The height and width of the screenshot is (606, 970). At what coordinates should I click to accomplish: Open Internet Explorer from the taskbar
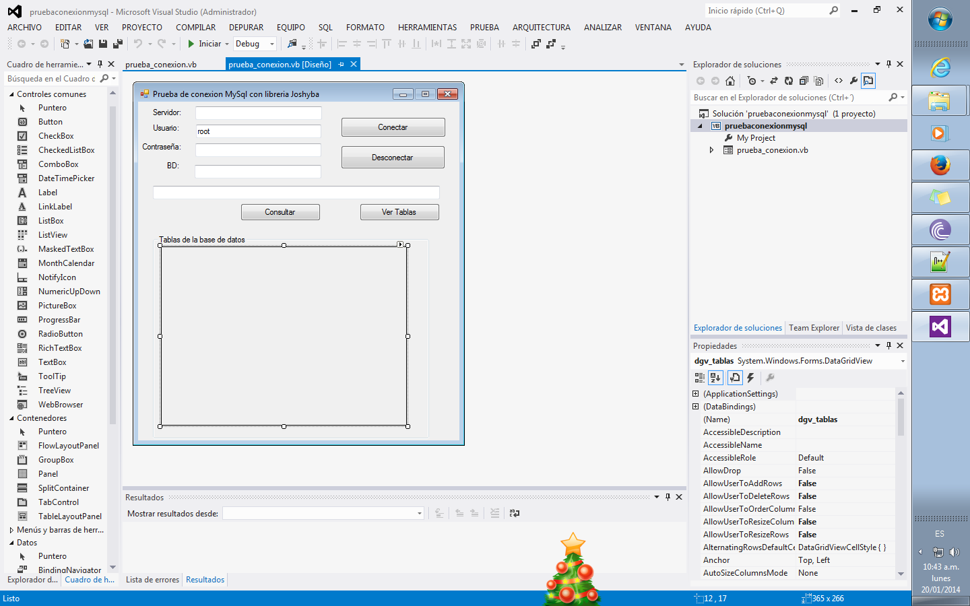940,67
